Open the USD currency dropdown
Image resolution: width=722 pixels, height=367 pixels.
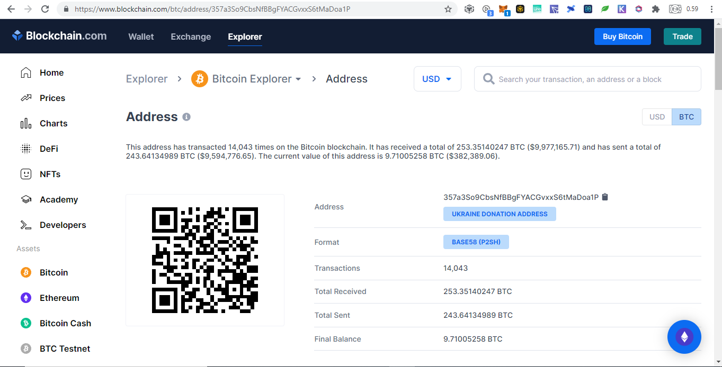coord(437,79)
